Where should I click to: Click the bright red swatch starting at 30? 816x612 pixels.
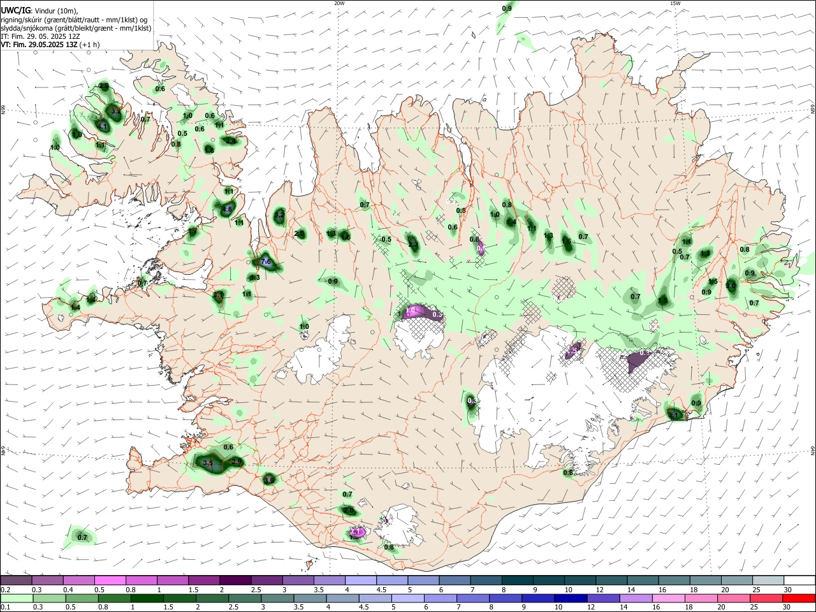pyautogui.click(x=798, y=598)
